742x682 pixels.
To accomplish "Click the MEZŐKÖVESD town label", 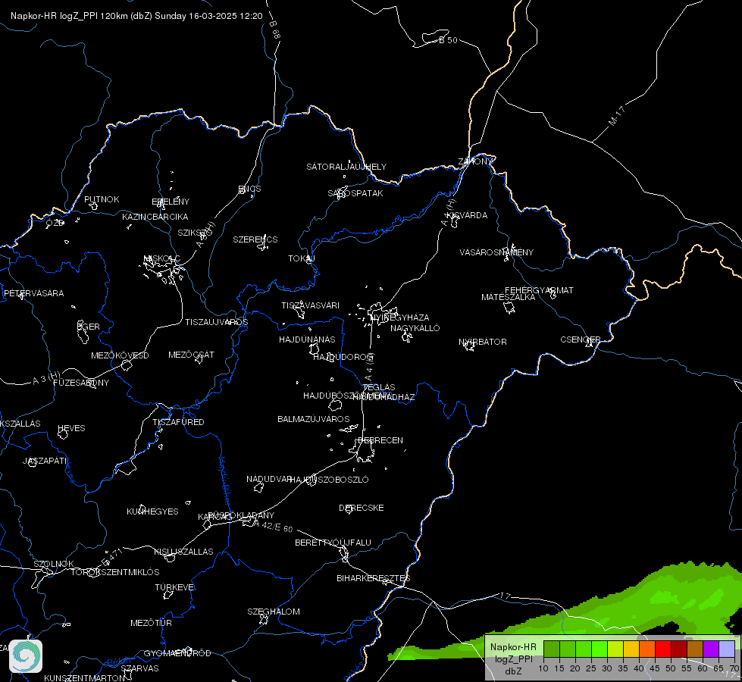I will coord(120,355).
